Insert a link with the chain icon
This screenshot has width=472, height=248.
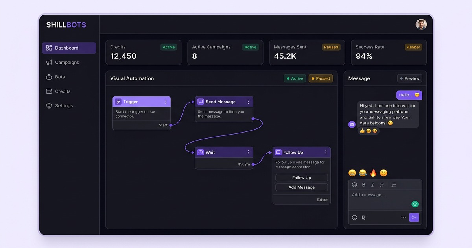(403, 217)
